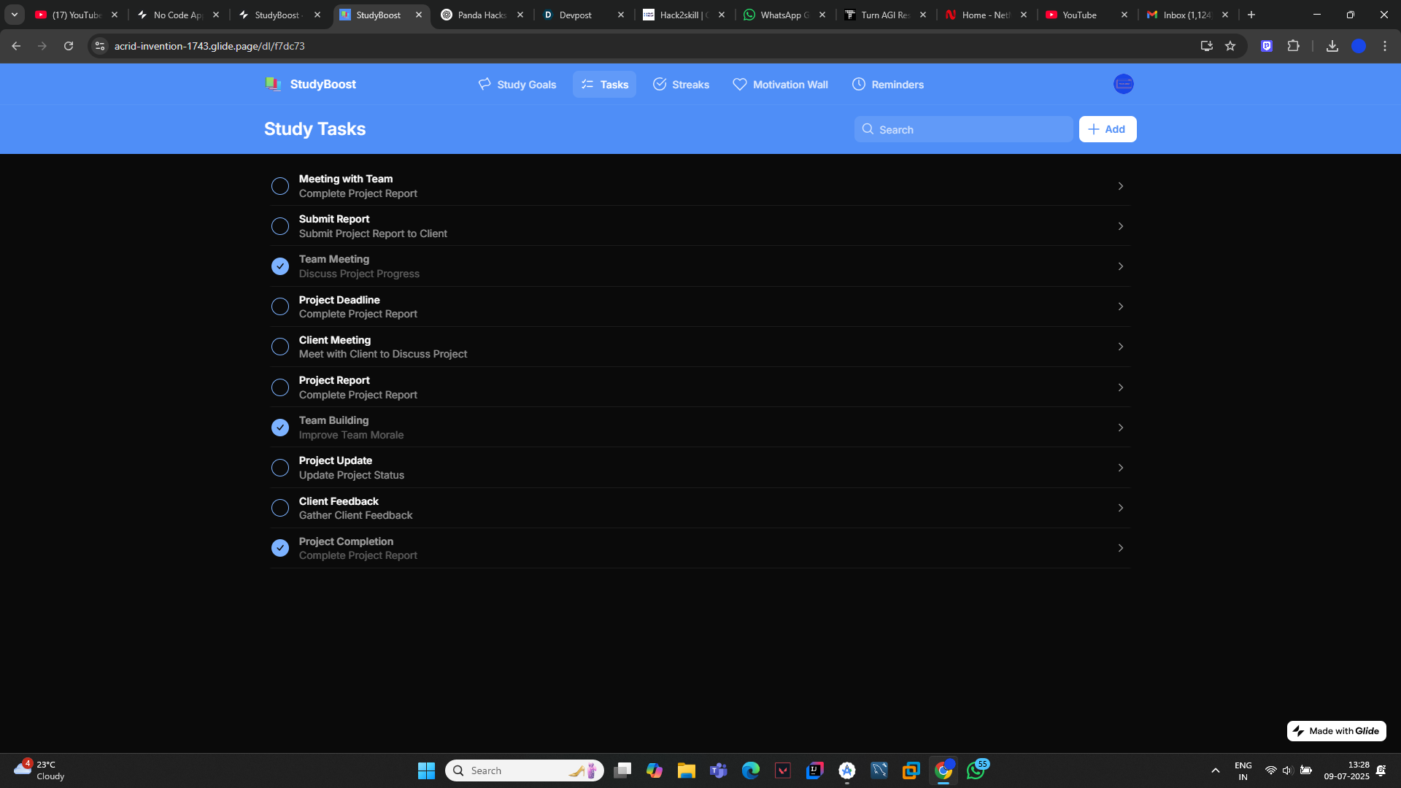Click the Made with Glide badge
The image size is (1401, 788).
coord(1336,731)
